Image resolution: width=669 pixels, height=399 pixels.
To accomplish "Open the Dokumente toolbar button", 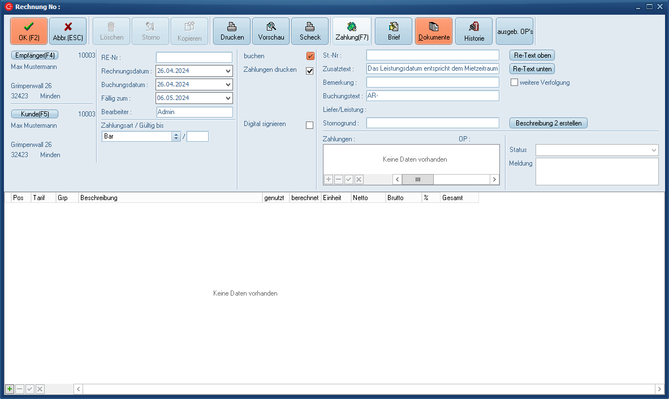I will 434,31.
